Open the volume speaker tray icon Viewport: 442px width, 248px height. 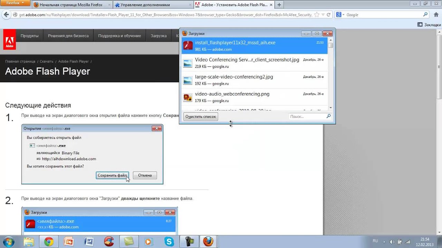(x=393, y=242)
